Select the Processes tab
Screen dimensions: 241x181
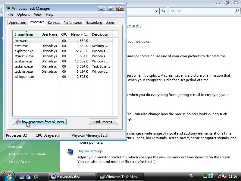point(37,22)
